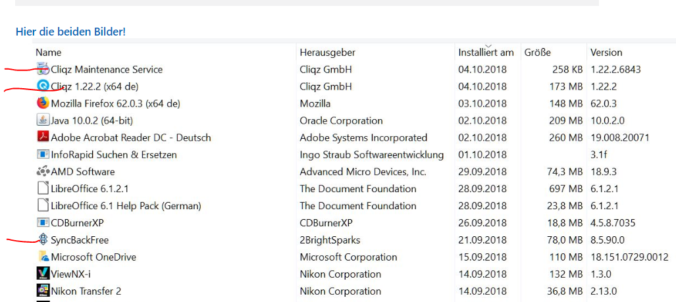Click the ViewNX-i icon
This screenshot has height=302, width=676.
click(43, 274)
